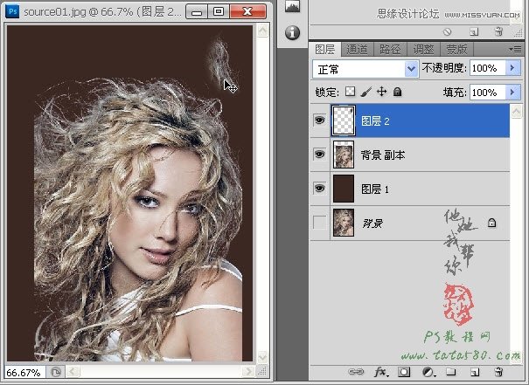This screenshot has width=529, height=385.
Task: Delete layer using bottom trash icon
Action: [x=498, y=372]
